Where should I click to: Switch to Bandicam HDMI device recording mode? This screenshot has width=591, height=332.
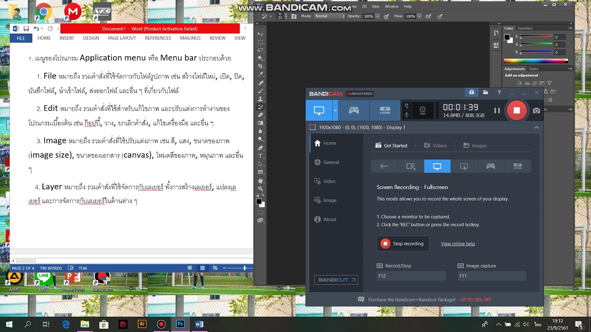click(x=385, y=110)
